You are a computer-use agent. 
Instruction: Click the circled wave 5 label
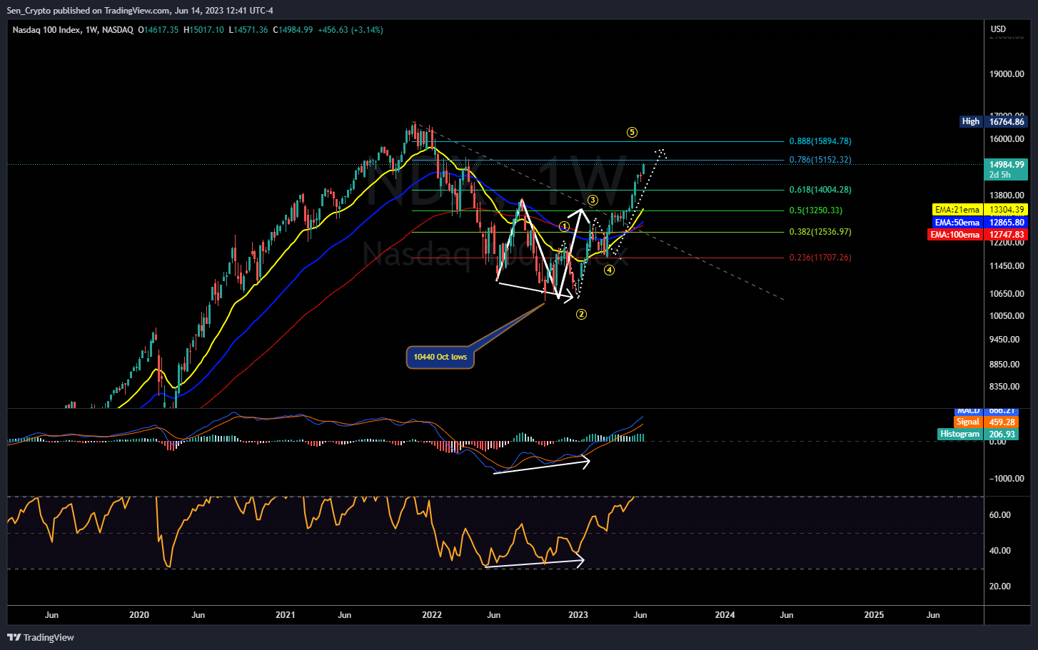pos(632,132)
